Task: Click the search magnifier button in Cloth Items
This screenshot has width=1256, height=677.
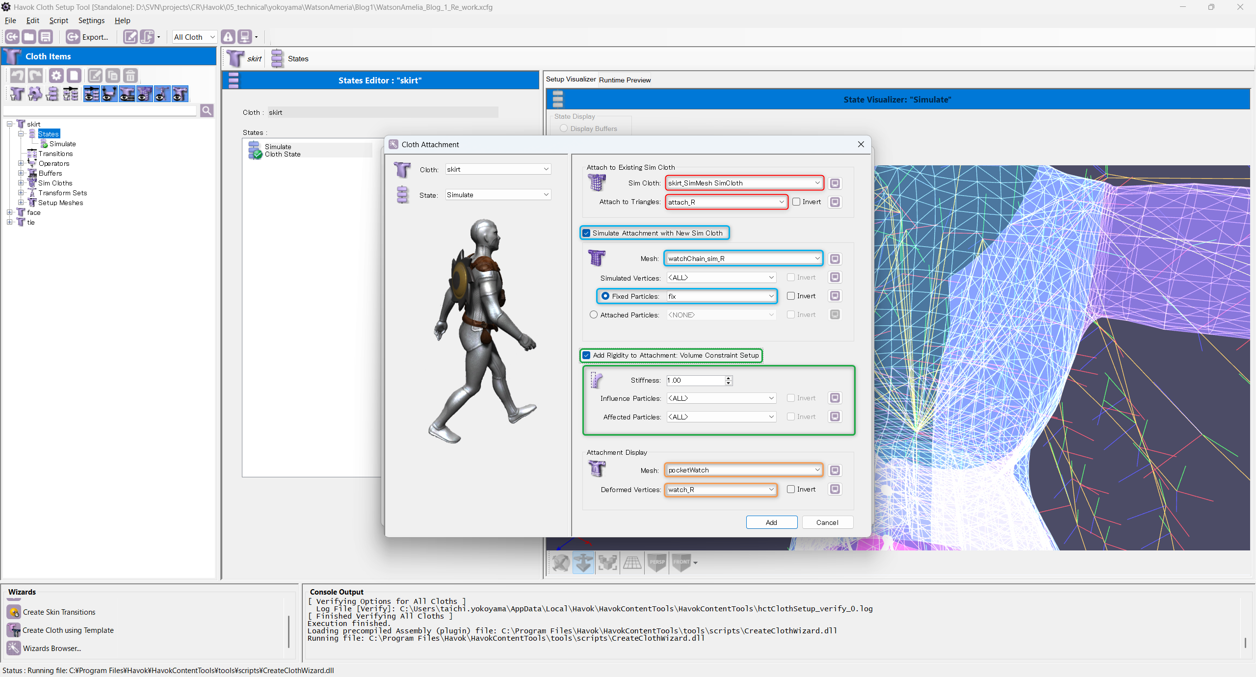Action: coord(207,111)
